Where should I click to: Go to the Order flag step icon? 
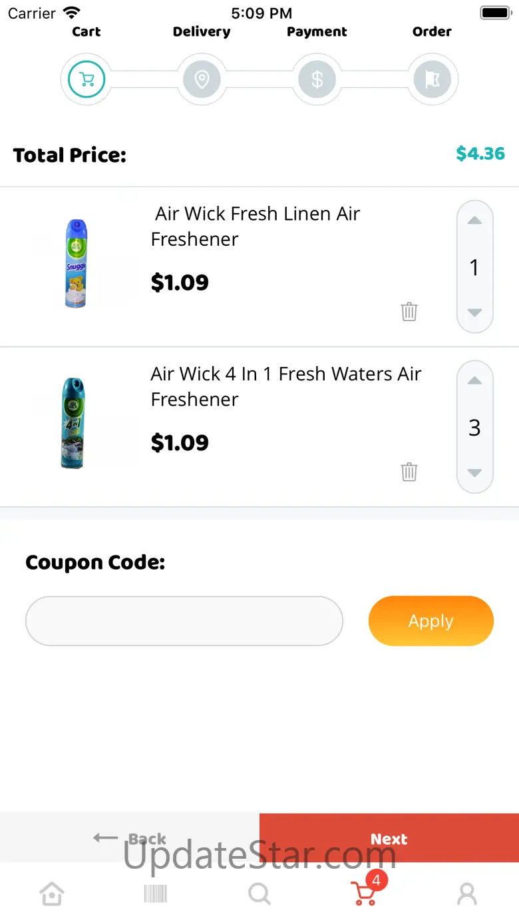(432, 80)
